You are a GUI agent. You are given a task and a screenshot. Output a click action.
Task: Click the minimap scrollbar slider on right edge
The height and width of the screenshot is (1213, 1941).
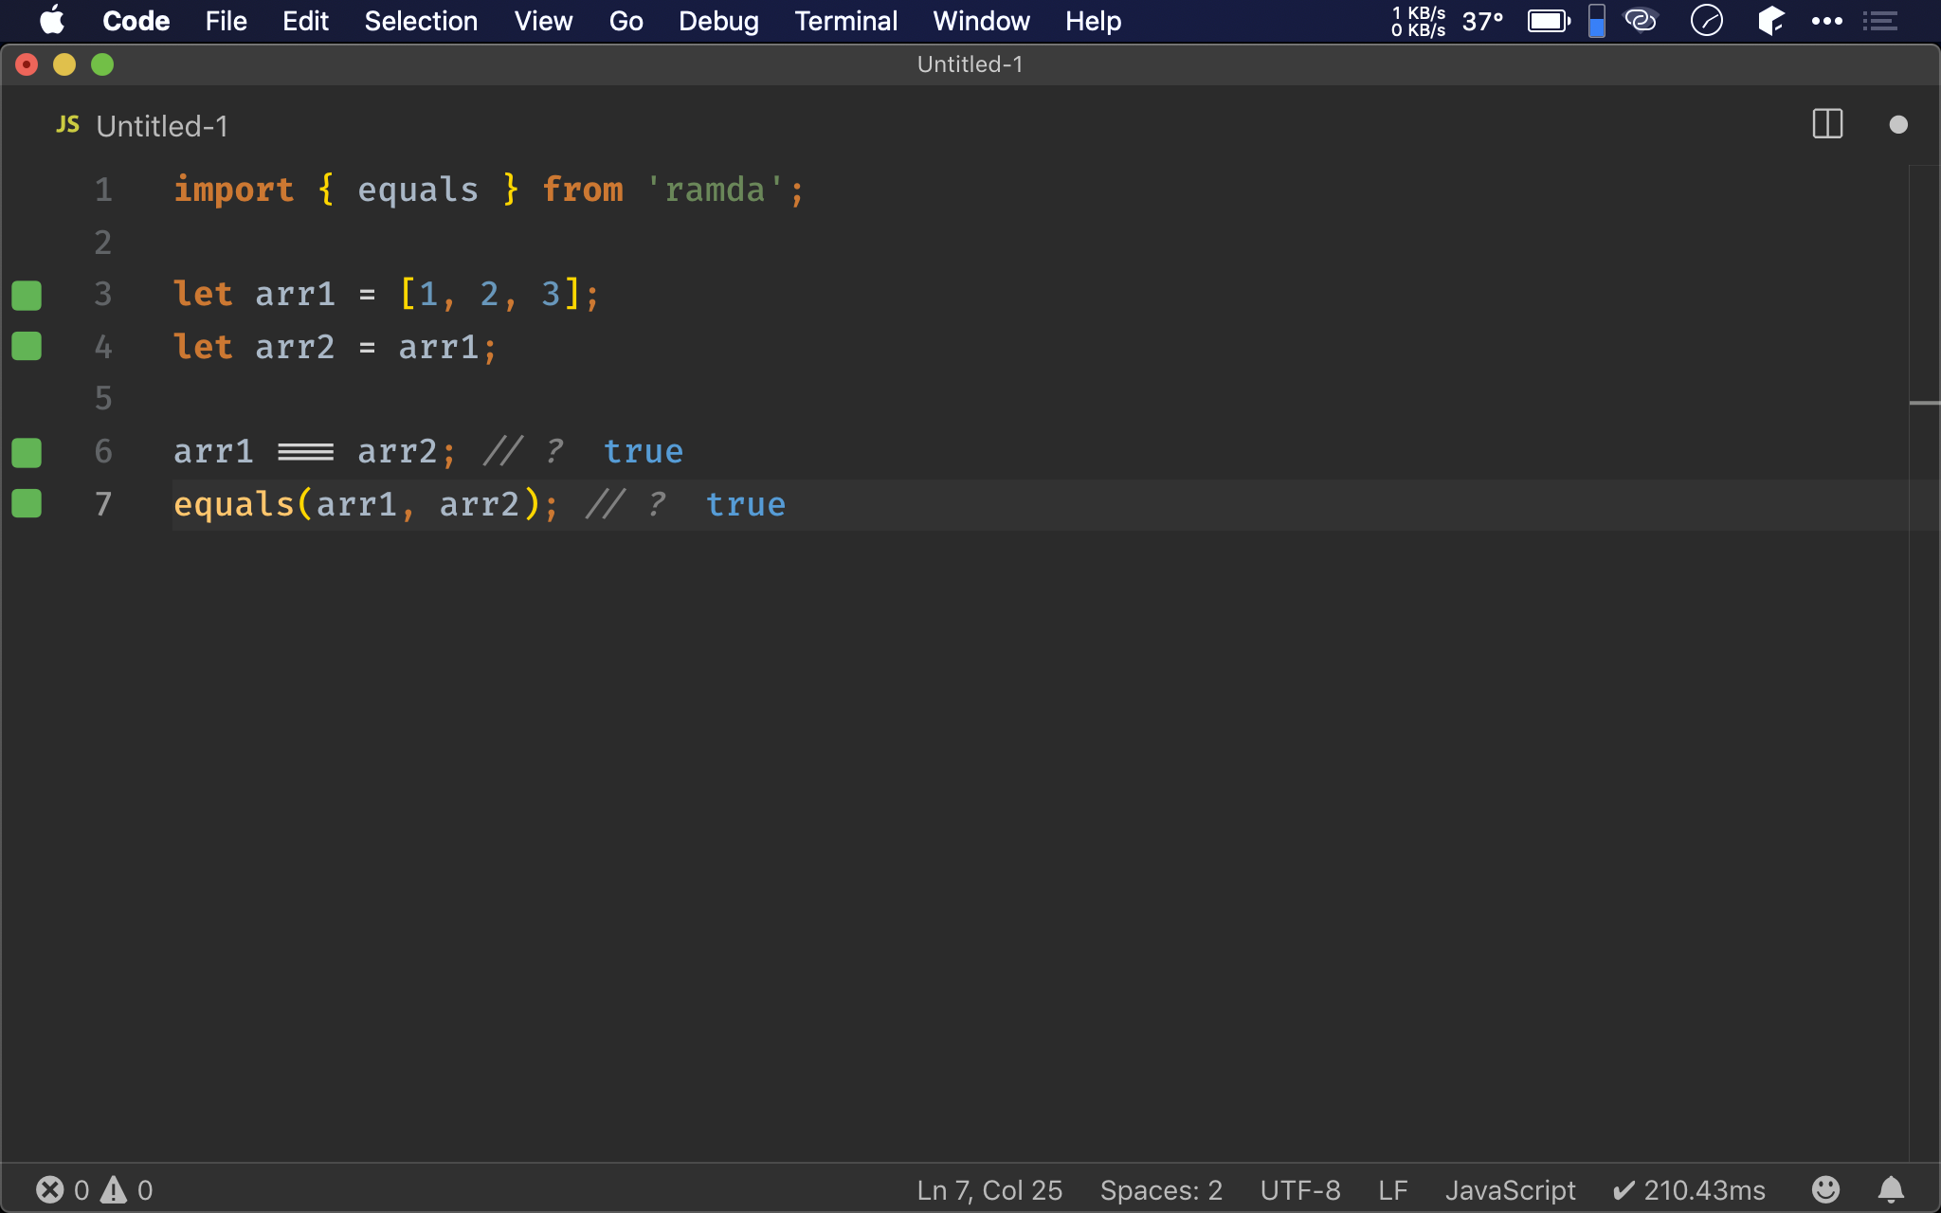(1924, 404)
